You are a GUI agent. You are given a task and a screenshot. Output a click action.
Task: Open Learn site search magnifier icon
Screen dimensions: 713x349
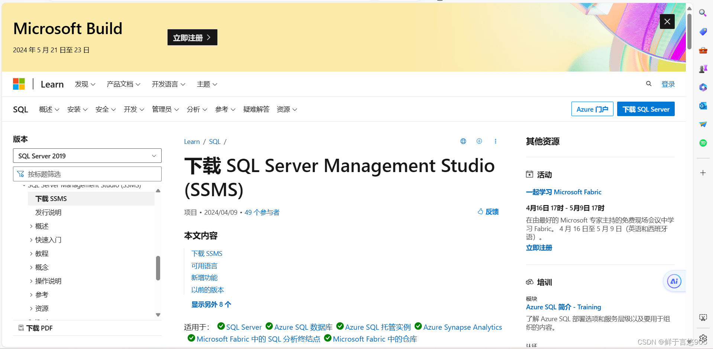coord(649,84)
